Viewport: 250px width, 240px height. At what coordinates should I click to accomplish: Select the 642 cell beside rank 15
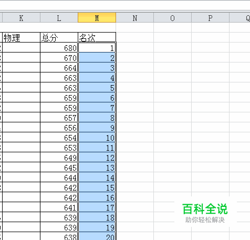point(59,187)
